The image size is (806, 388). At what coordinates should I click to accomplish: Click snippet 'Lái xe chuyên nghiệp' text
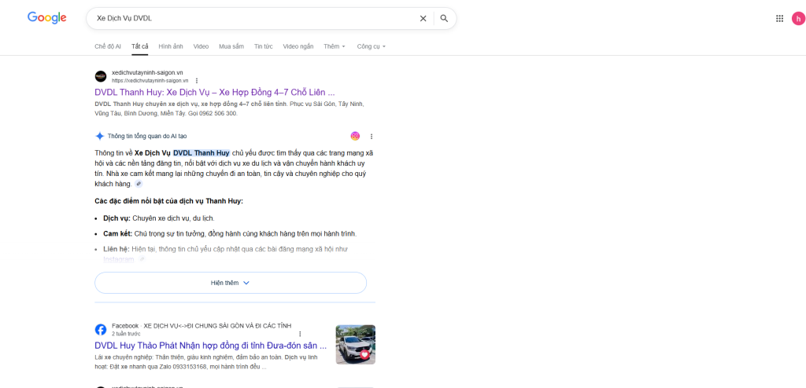pyautogui.click(x=124, y=357)
